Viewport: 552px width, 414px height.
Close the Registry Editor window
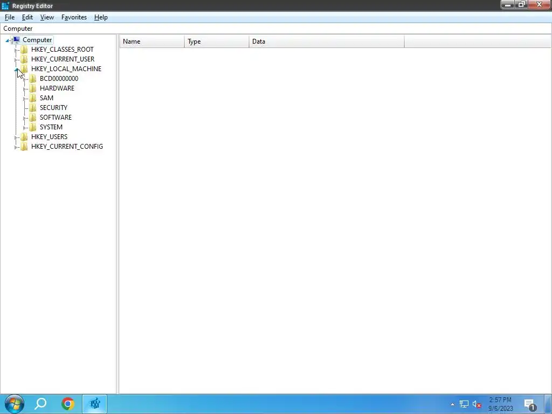539,4
